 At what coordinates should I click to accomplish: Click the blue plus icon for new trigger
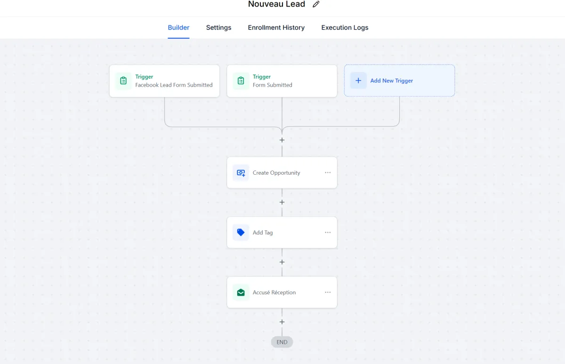click(358, 81)
